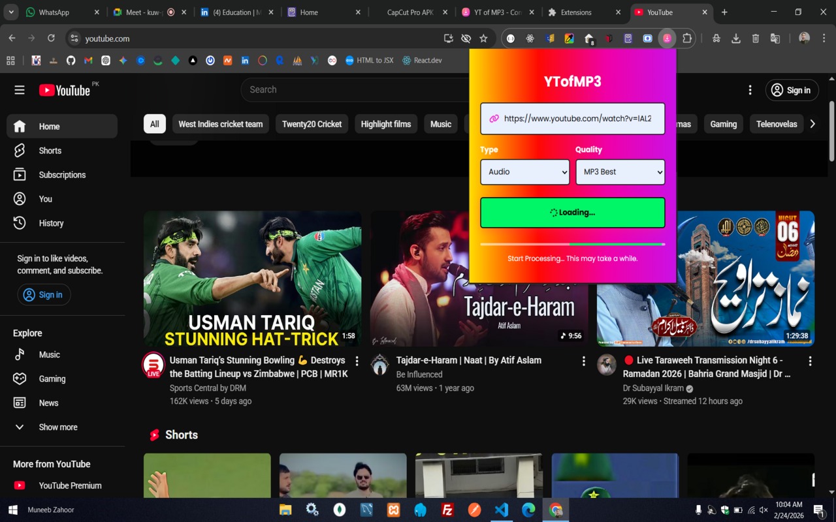This screenshot has height=522, width=836.
Task: Select the Highlight films chip
Action: point(386,124)
